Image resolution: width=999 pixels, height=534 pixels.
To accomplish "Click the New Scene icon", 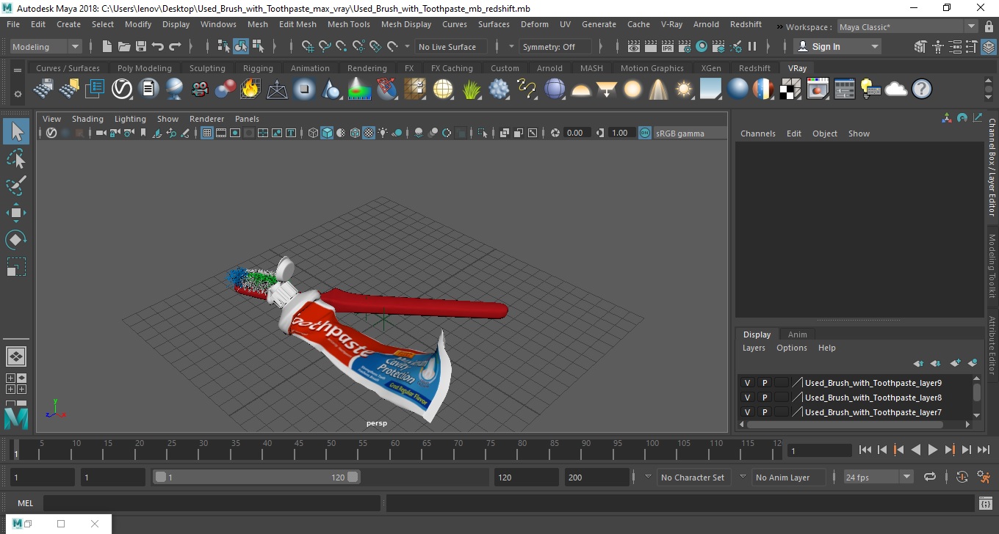I will pos(107,46).
